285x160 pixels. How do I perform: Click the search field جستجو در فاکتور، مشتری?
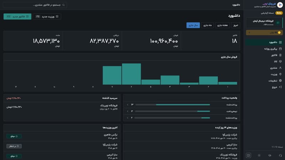coord(35,5)
